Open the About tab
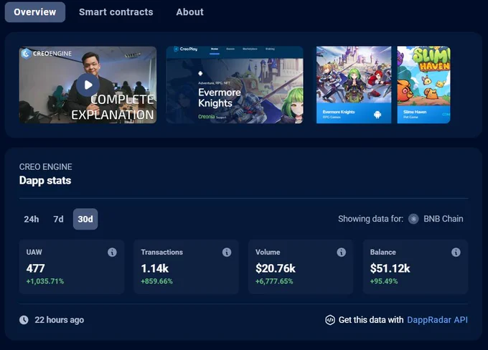The width and height of the screenshot is (488, 350). (189, 12)
